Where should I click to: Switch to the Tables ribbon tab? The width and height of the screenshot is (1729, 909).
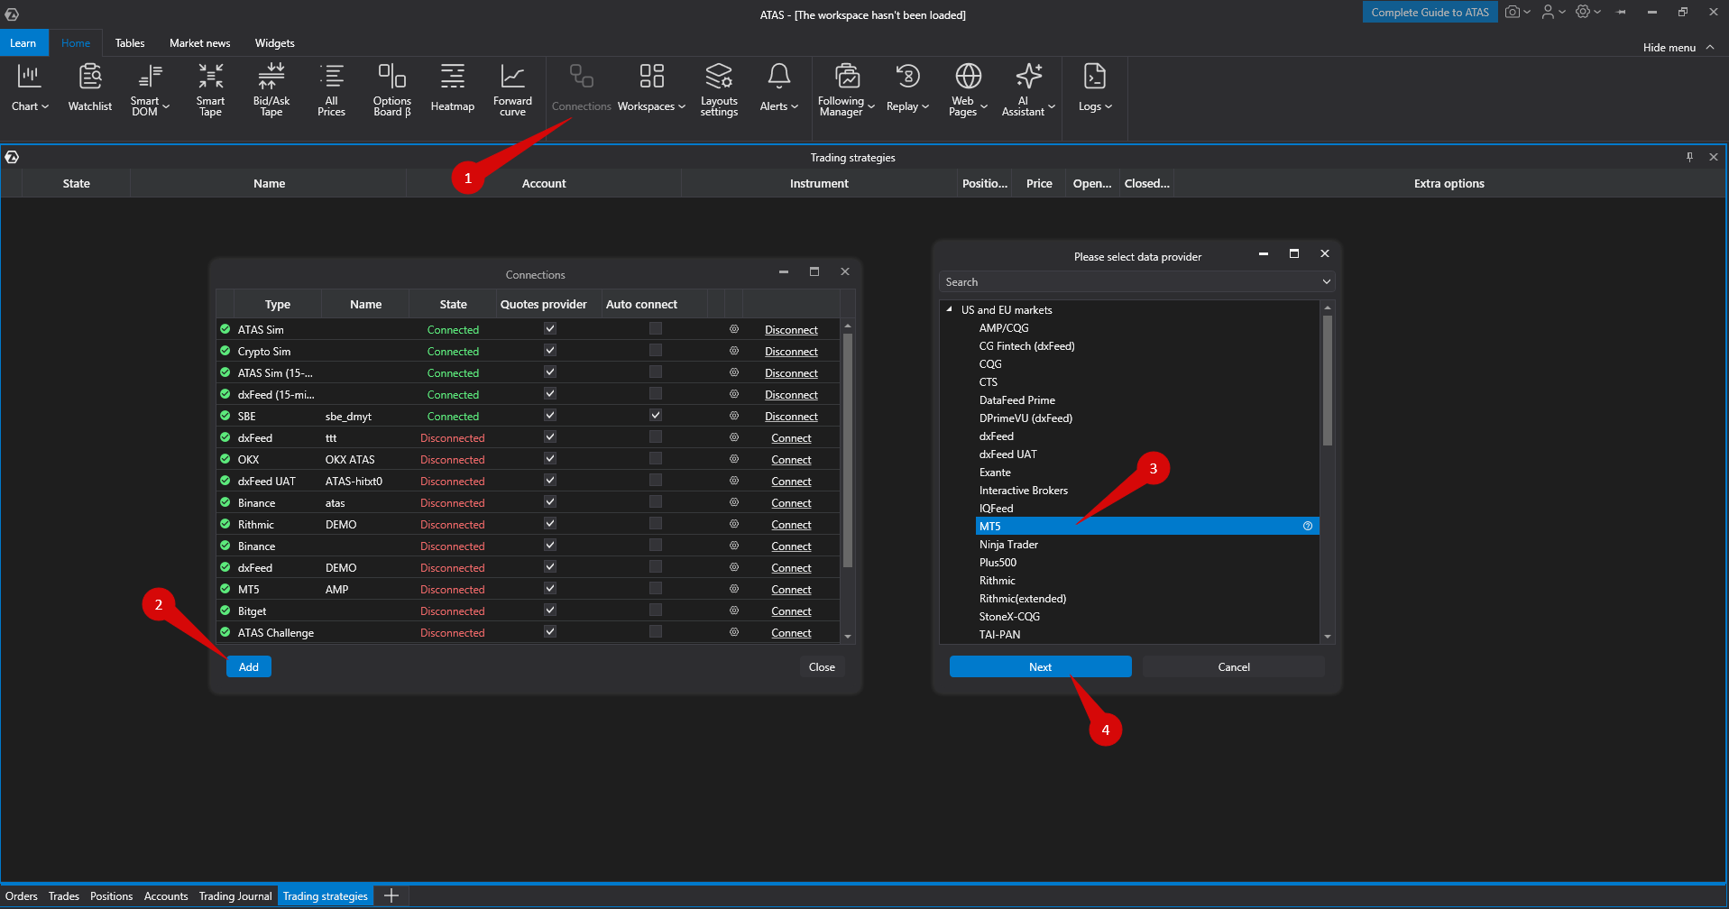pyautogui.click(x=130, y=43)
